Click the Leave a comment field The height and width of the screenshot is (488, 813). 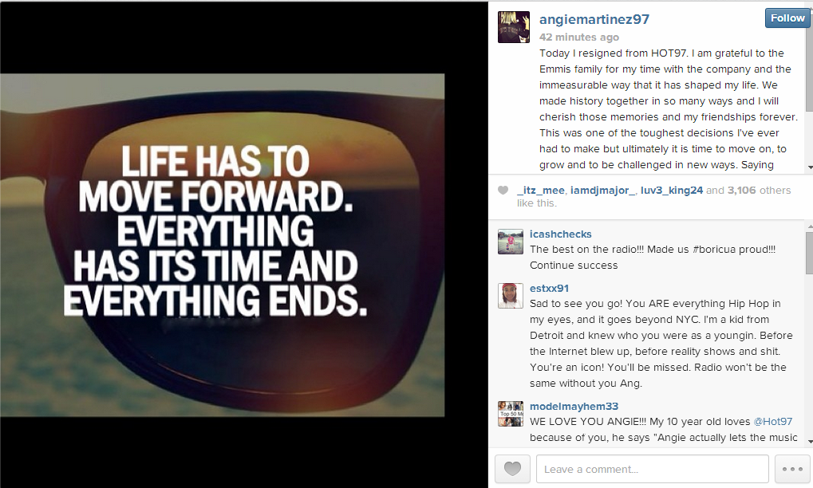point(653,469)
